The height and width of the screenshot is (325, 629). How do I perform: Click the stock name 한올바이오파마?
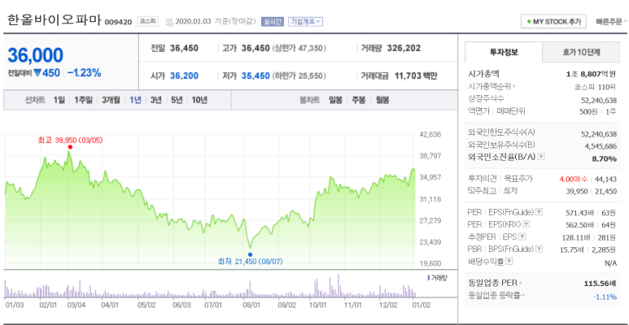pyautogui.click(x=55, y=20)
